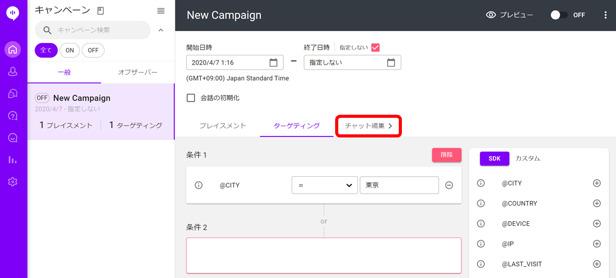
Task: Go to チャット編集 step
Action: click(x=368, y=126)
